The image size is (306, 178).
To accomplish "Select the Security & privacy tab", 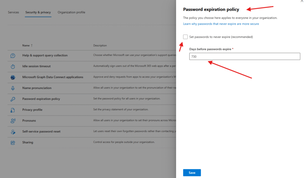I will [38, 12].
